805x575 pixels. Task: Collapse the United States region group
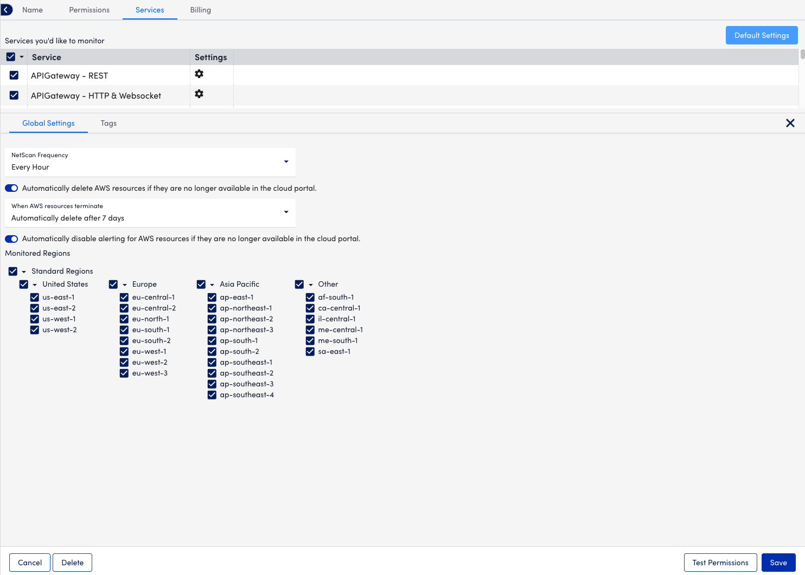pos(35,285)
